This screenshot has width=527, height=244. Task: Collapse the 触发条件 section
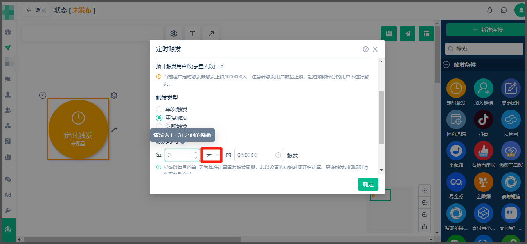[x=446, y=65]
